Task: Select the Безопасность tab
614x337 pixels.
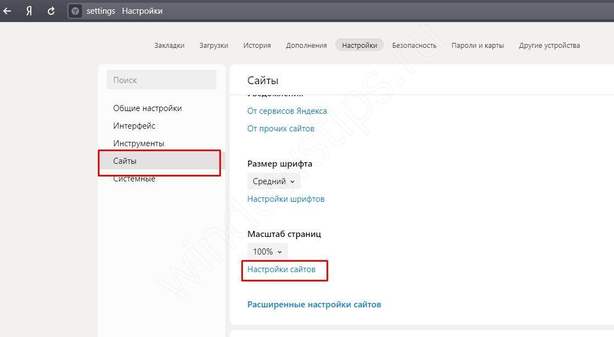Action: coord(414,46)
